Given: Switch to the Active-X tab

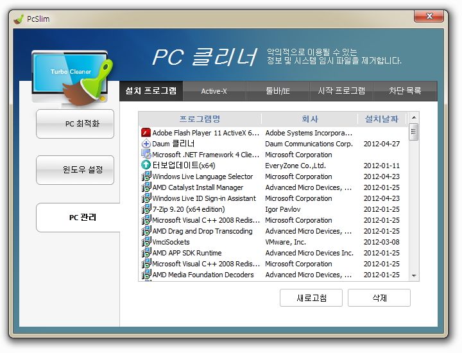Looking at the screenshot, I should pos(214,91).
